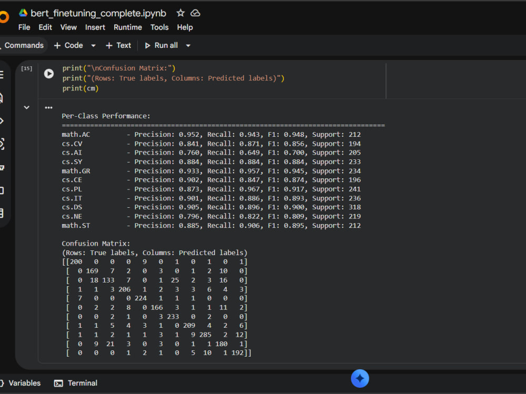Click the cloud save status icon
Screen dimensions: 526x394
(x=195, y=13)
